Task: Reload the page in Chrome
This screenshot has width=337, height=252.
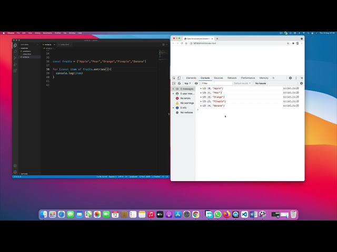Action: [x=182, y=43]
